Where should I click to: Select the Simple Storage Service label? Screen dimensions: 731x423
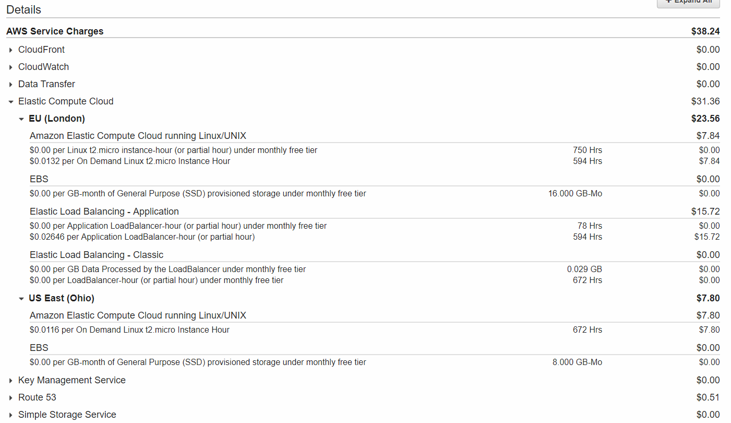(x=67, y=415)
